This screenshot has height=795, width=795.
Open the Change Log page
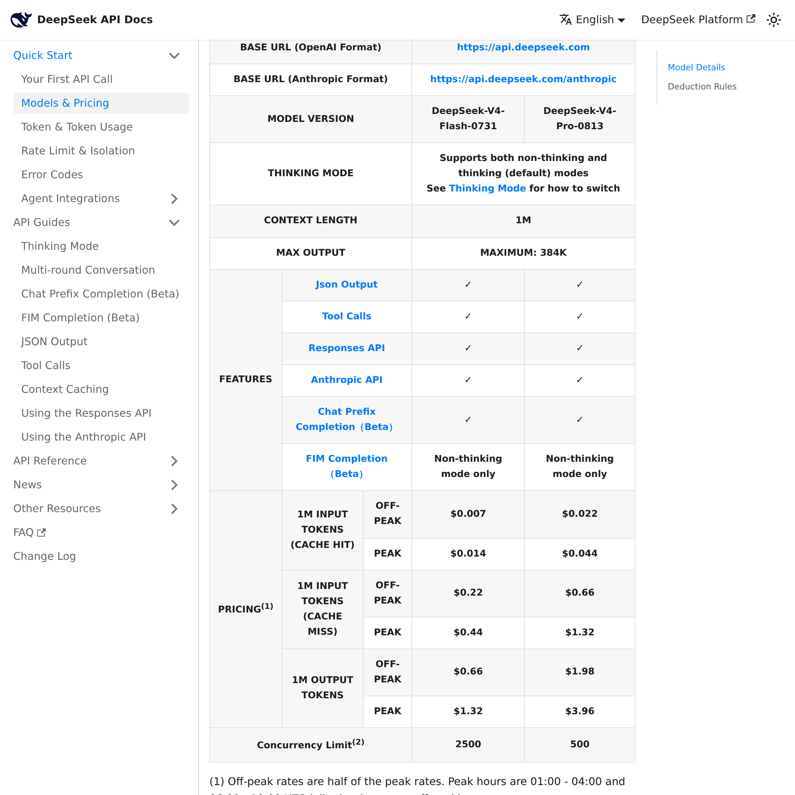coord(44,556)
